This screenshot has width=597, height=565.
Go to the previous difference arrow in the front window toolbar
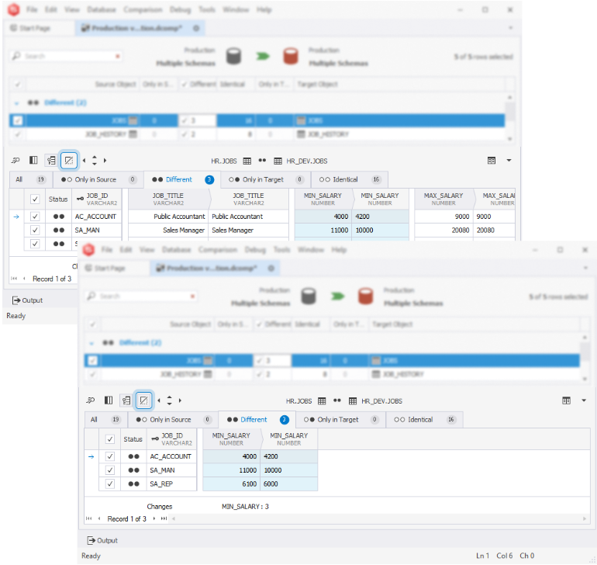coord(159,400)
